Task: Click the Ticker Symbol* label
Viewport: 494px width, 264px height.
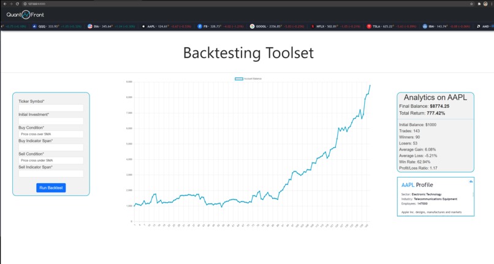Action: 31,102
